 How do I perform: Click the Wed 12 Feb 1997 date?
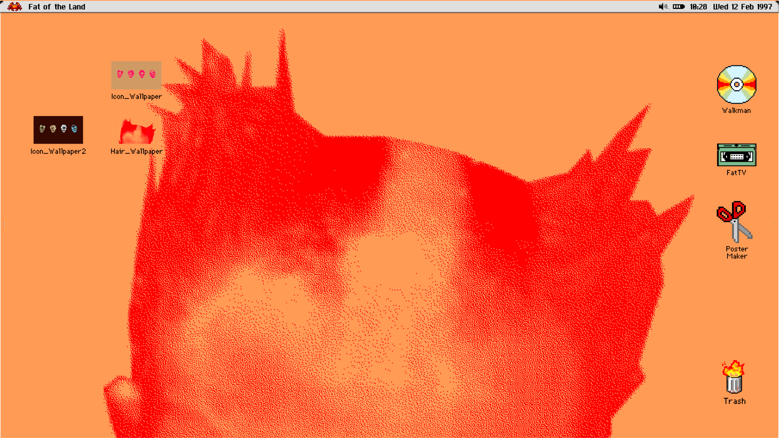742,6
